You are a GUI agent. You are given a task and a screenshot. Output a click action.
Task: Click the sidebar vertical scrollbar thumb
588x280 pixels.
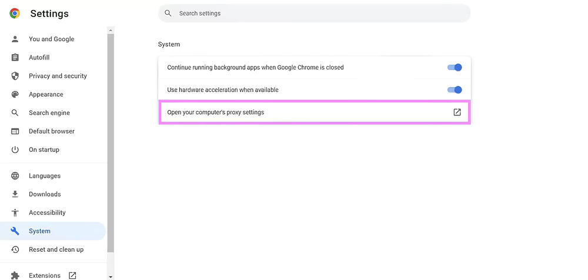coord(111,142)
